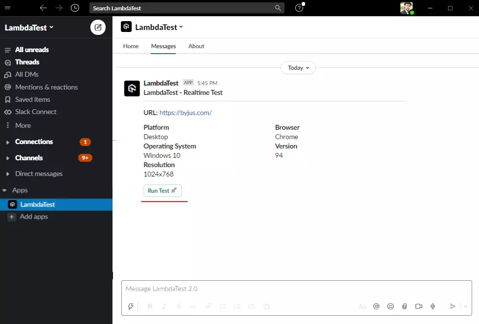Viewport: 479px width, 324px height.
Task: Open Slack help with the question mark icon
Action: 299,8
